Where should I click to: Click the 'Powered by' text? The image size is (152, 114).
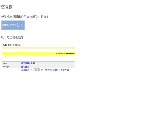click(x=61, y=53)
